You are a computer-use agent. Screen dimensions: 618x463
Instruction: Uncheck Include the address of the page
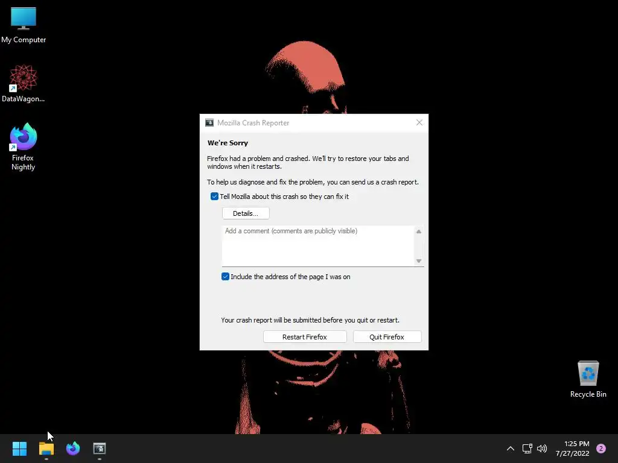[x=226, y=277]
